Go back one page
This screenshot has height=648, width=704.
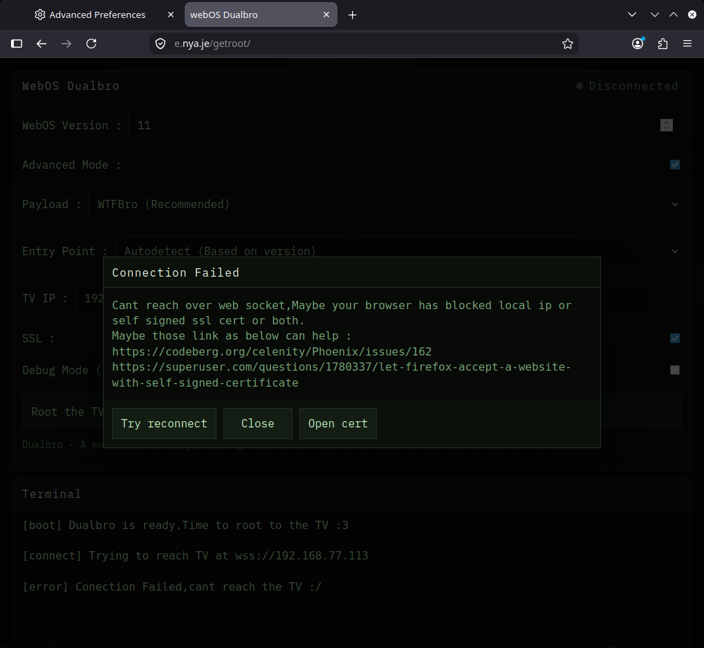(x=41, y=44)
